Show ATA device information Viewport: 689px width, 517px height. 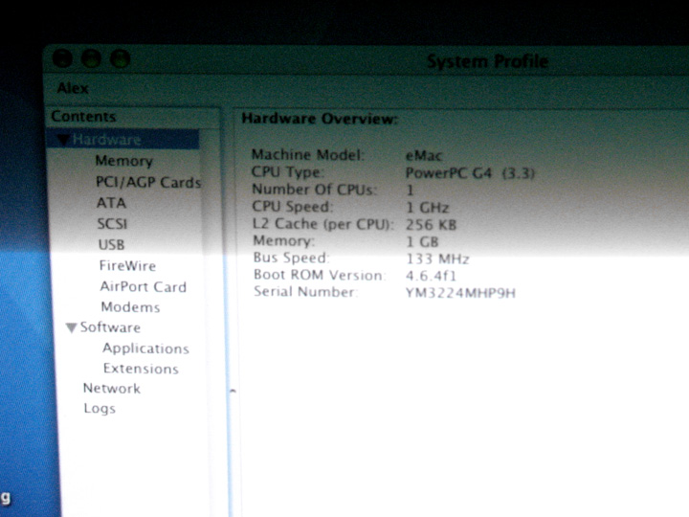click(x=111, y=203)
